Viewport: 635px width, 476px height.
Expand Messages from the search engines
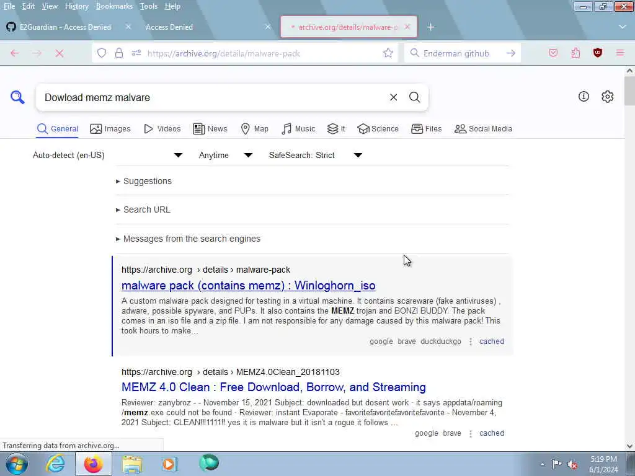188,239
